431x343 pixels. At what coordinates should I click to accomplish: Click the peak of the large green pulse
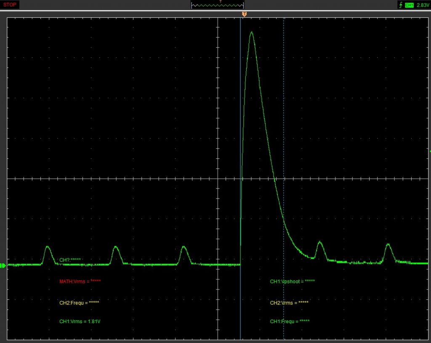252,32
